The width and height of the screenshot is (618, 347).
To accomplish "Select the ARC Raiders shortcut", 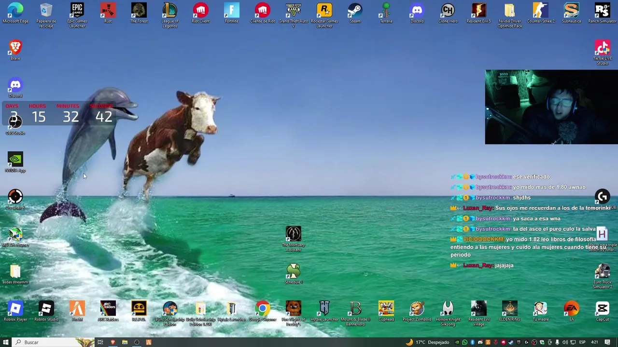I will coord(108,311).
